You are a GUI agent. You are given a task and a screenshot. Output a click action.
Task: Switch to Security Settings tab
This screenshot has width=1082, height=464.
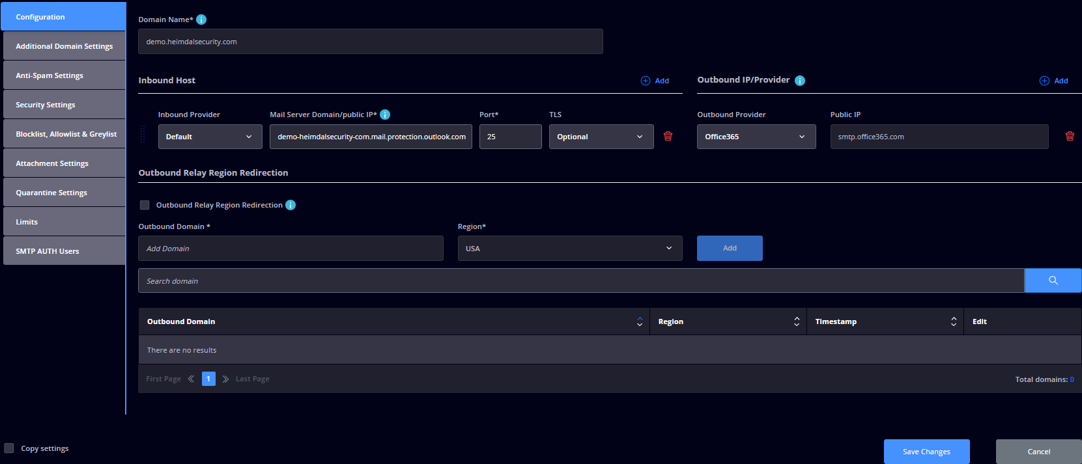coord(64,105)
